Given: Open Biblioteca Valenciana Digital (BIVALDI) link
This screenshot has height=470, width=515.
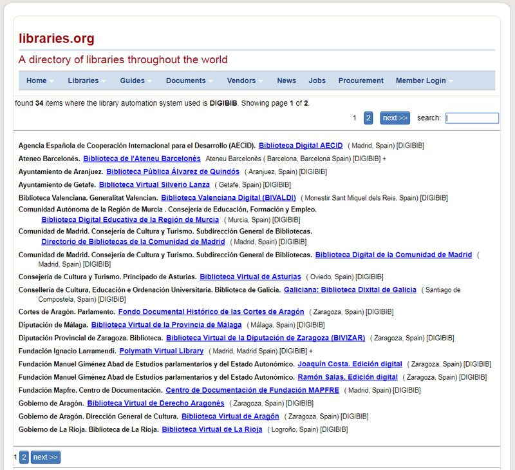Looking at the screenshot, I should tap(229, 198).
